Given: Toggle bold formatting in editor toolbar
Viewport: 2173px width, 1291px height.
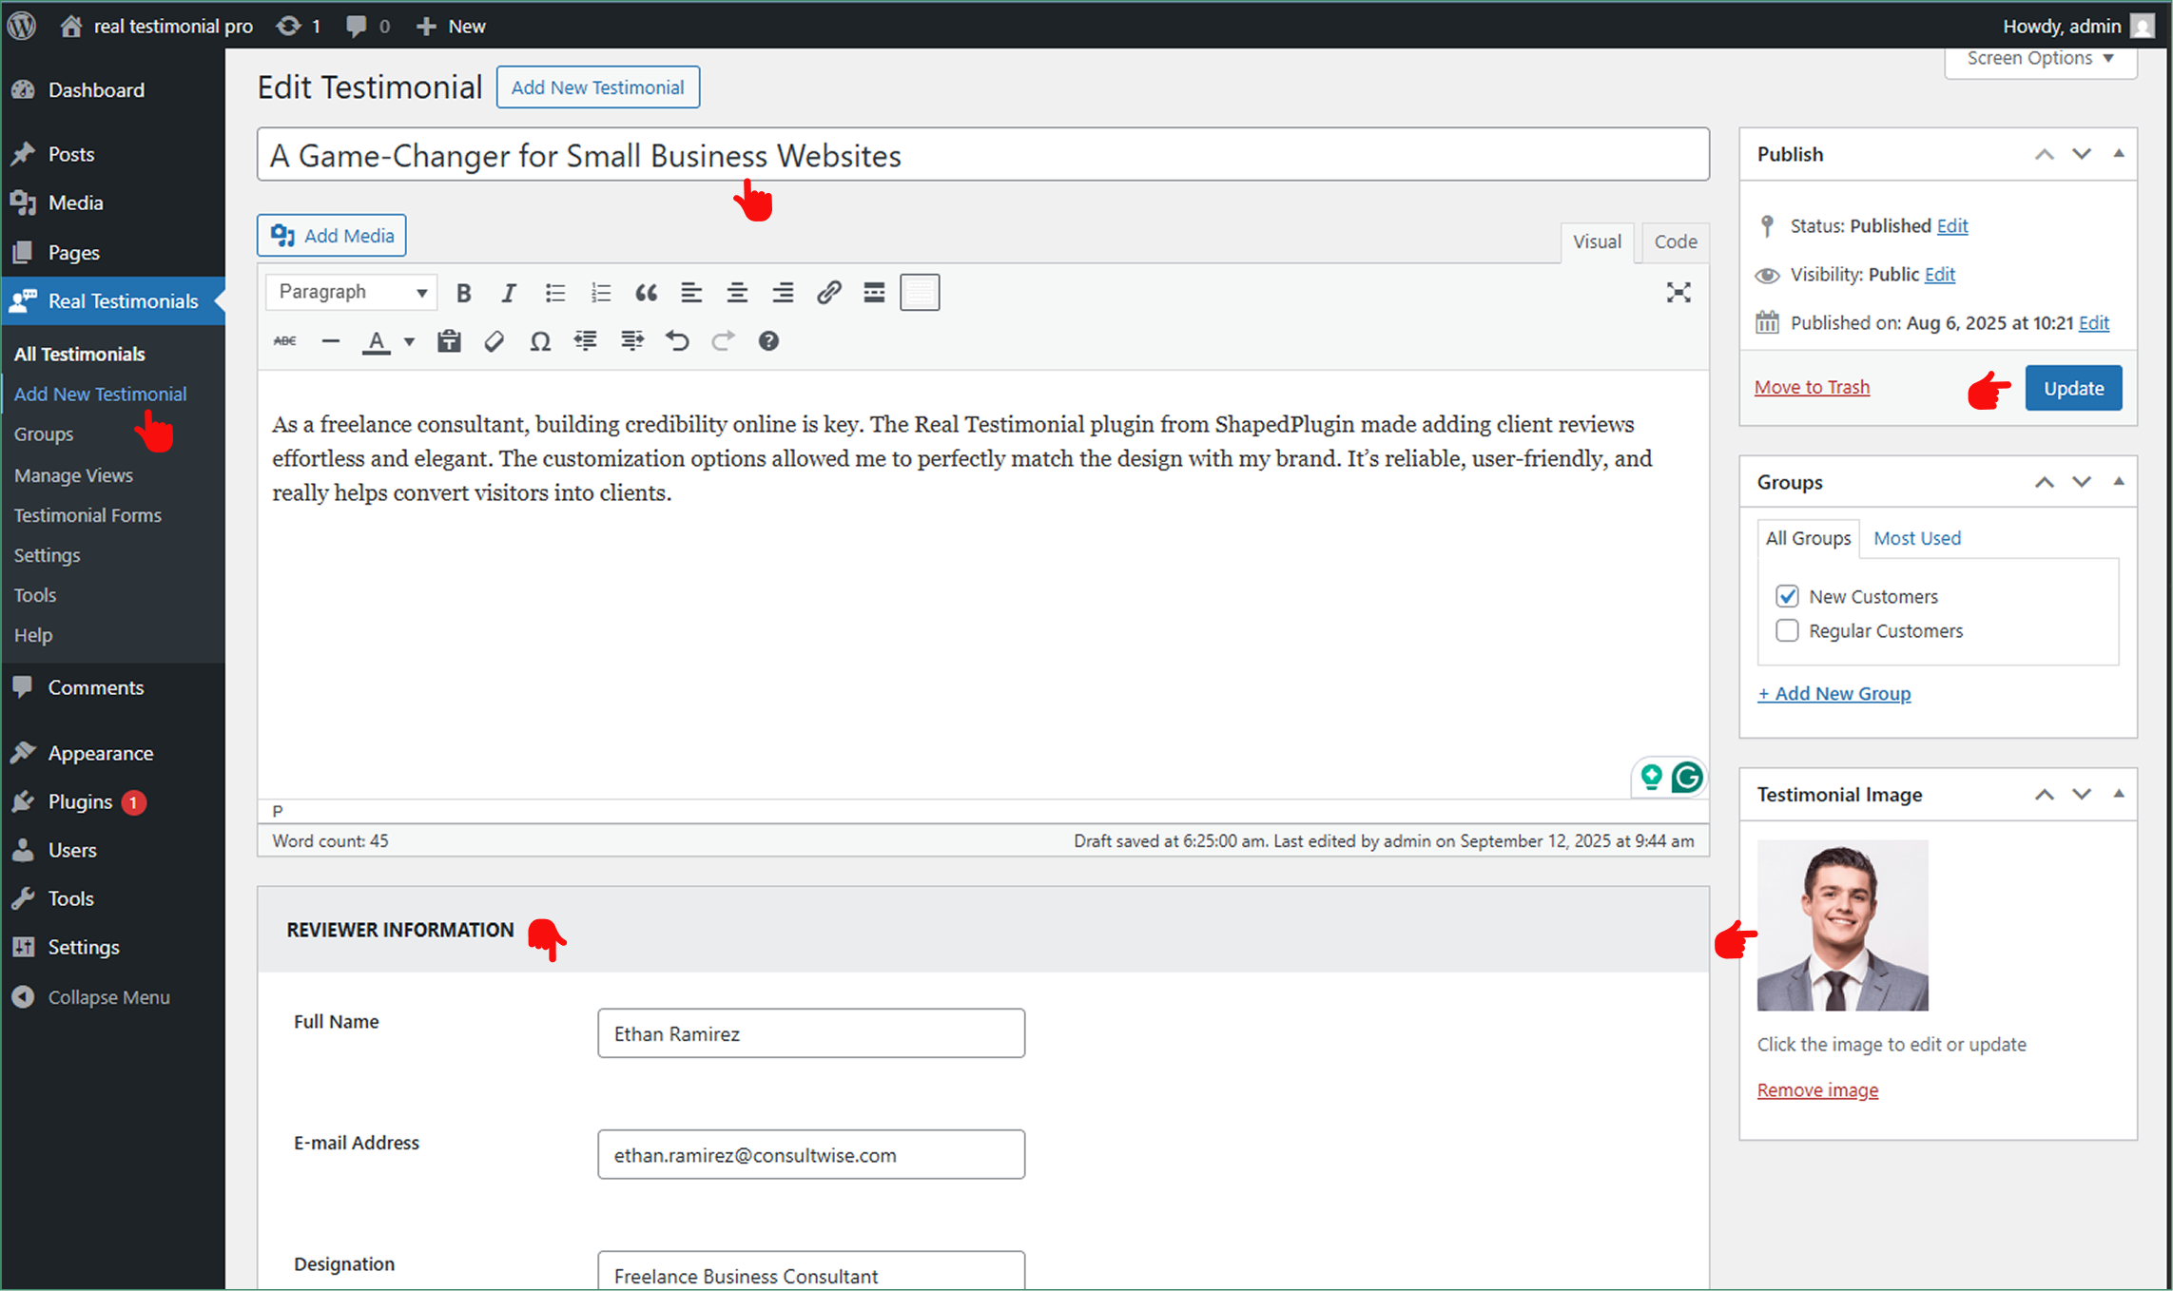Looking at the screenshot, I should pyautogui.click(x=463, y=293).
